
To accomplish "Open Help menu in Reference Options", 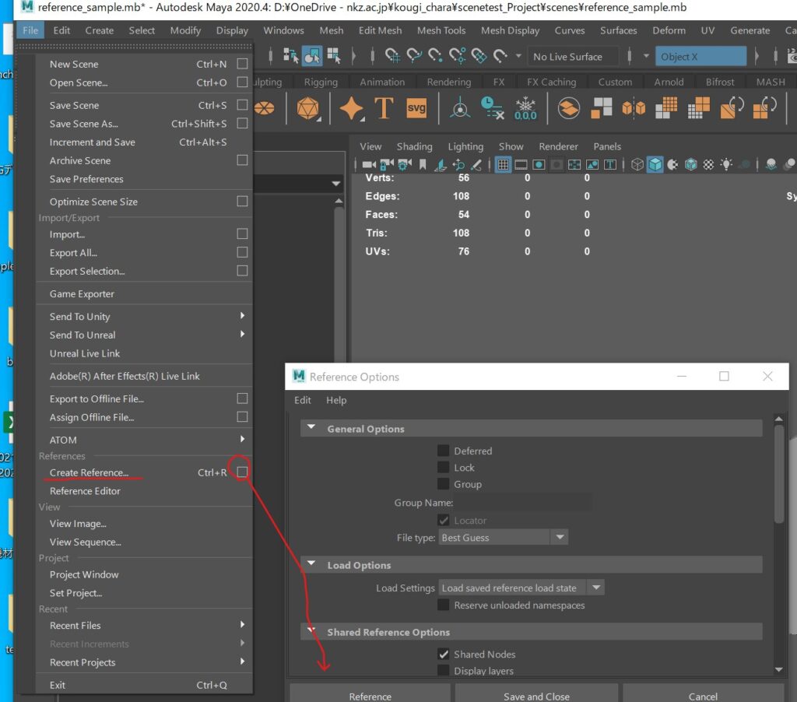I will (336, 400).
